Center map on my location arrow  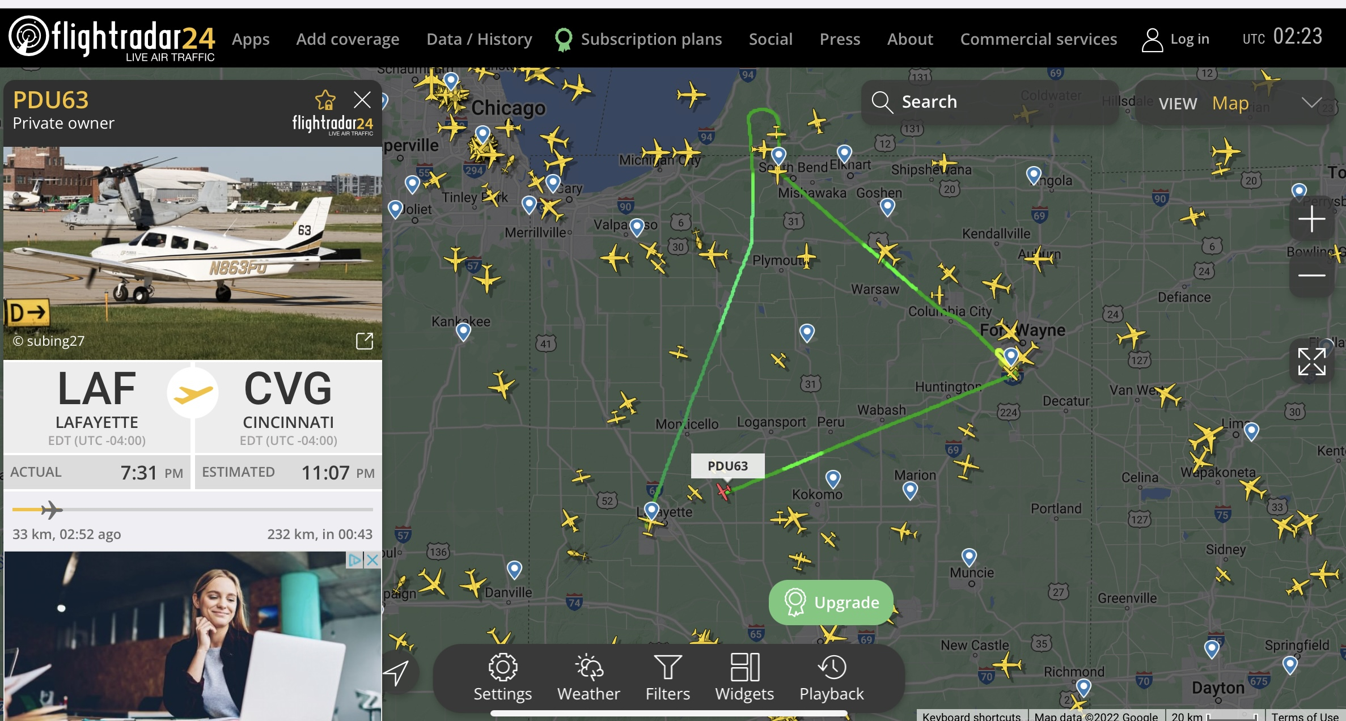[x=397, y=673]
